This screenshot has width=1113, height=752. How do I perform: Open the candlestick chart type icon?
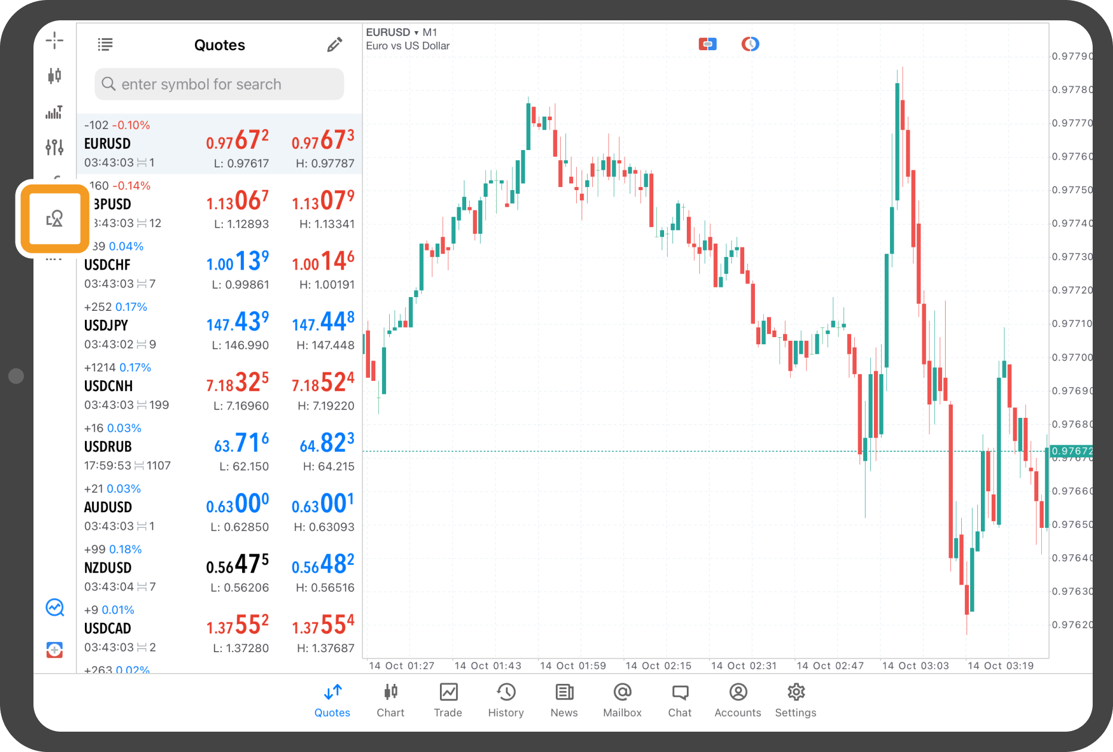tap(54, 76)
